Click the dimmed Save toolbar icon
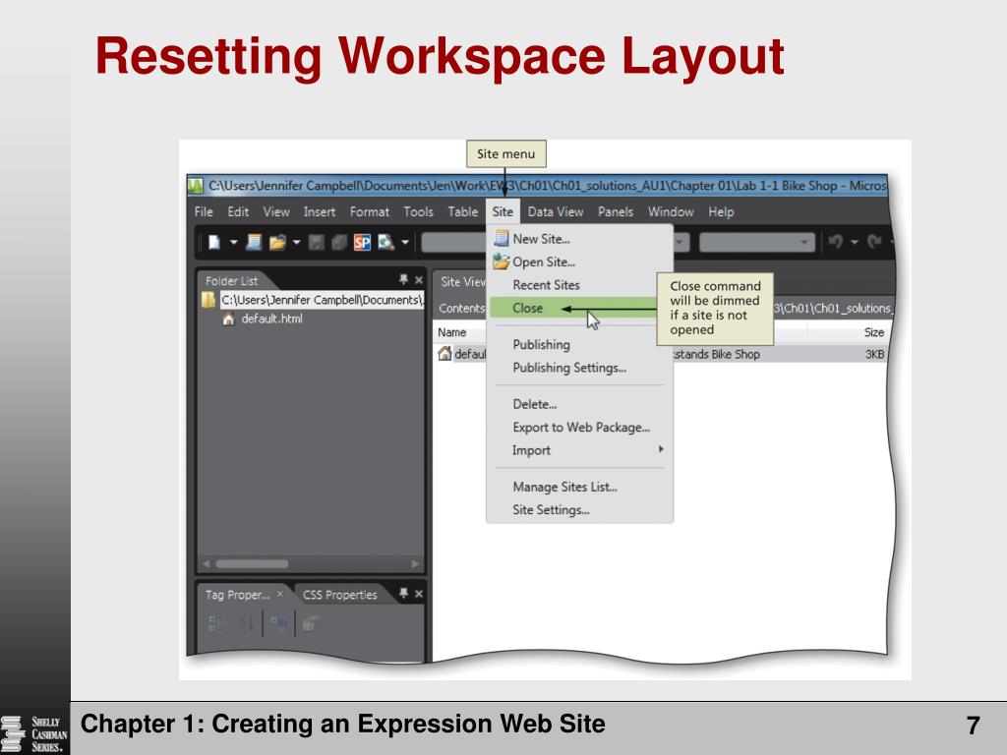The width and height of the screenshot is (1007, 755). 317,243
